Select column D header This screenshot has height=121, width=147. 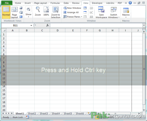[58, 30]
